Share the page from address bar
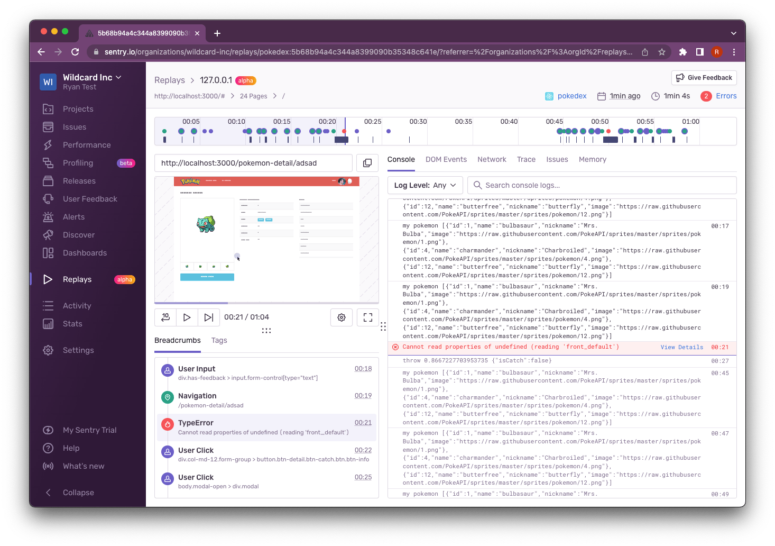 (645, 52)
